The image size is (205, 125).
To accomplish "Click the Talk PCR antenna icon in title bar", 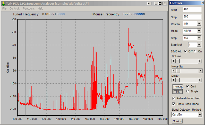I will click(x=3, y=4).
